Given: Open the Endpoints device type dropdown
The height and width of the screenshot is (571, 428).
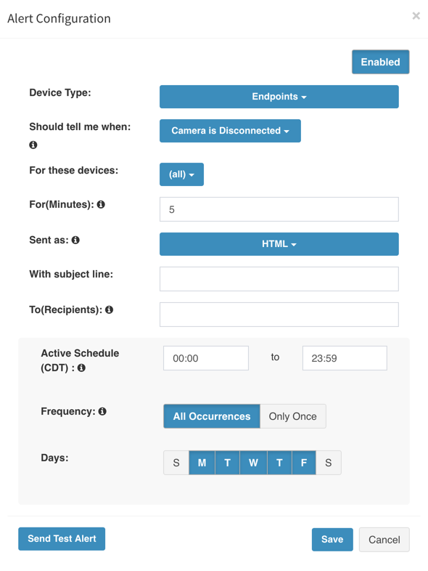Looking at the screenshot, I should 279,97.
